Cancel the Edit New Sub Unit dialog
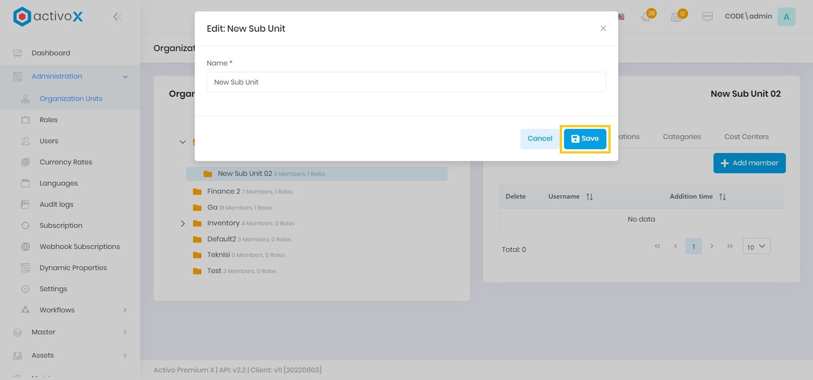 pos(539,139)
